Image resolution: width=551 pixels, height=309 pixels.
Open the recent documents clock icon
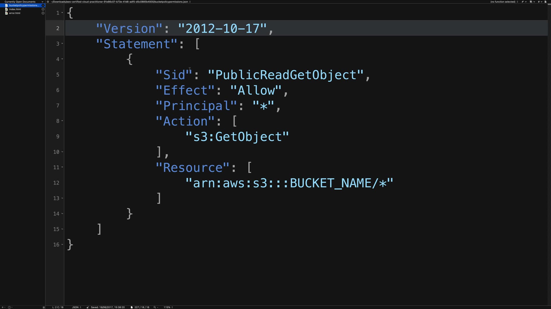9,307
